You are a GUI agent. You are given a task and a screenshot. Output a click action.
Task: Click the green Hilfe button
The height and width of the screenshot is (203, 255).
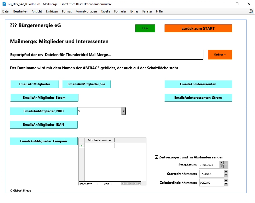pyautogui.click(x=145, y=28)
